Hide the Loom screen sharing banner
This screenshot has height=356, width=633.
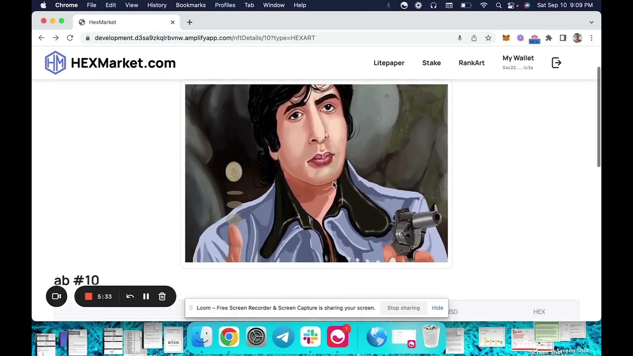click(x=437, y=308)
